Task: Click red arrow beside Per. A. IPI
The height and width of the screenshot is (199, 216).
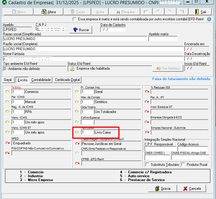Action: [147, 102]
